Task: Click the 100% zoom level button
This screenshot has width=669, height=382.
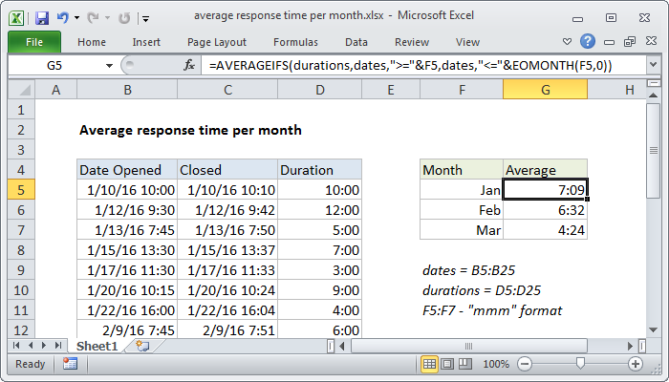Action: click(495, 364)
